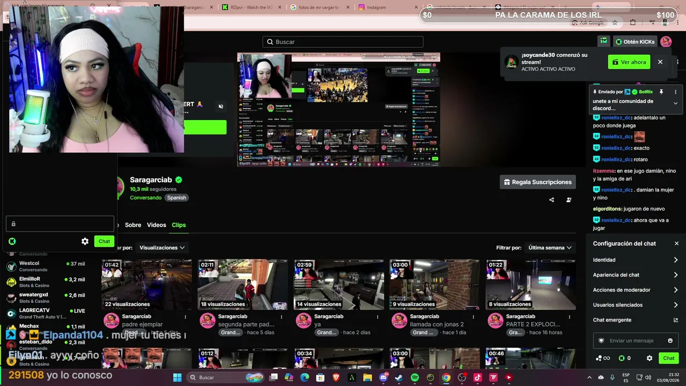Open the emoji picker in chat input
Screen dimensions: 686x386
pyautogui.click(x=670, y=340)
